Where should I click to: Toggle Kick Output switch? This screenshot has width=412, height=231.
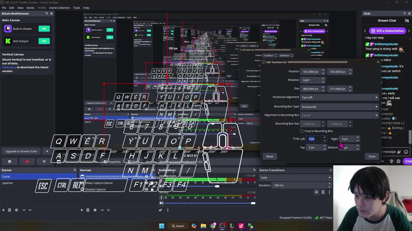44,41
